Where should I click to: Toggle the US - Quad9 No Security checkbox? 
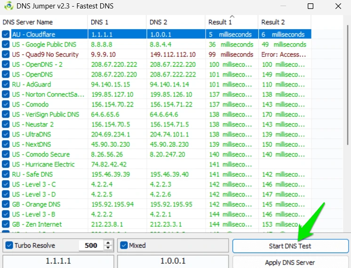6,55
